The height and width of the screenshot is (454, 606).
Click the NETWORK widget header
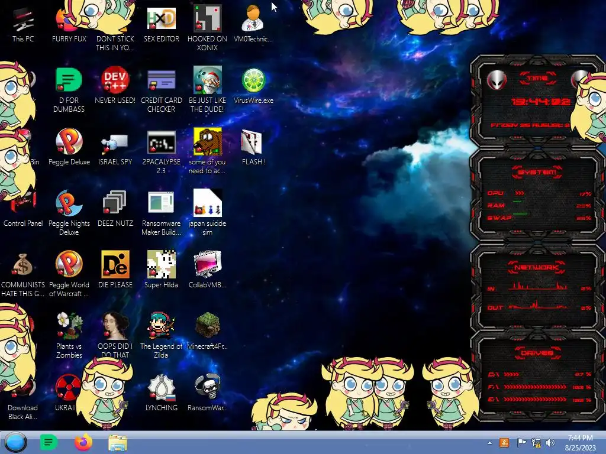click(x=536, y=267)
